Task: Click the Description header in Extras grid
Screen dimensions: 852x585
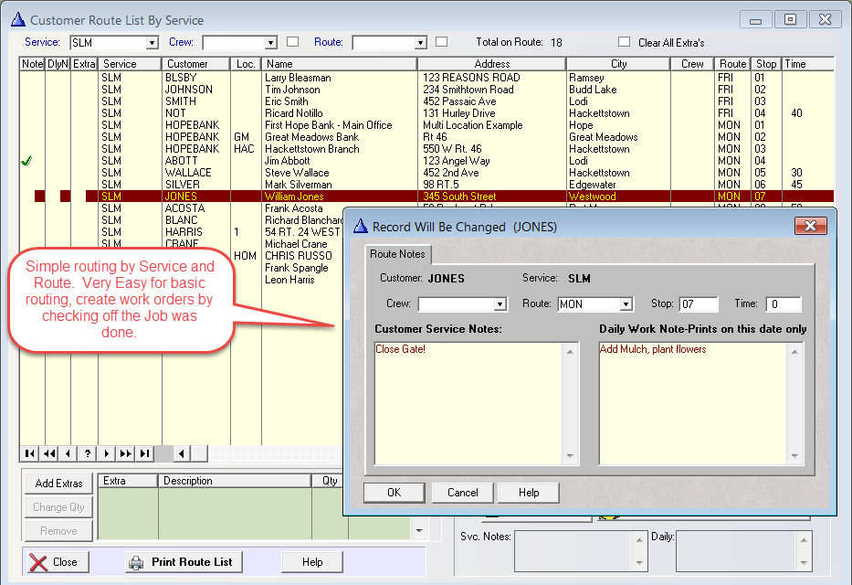Action: tap(234, 481)
